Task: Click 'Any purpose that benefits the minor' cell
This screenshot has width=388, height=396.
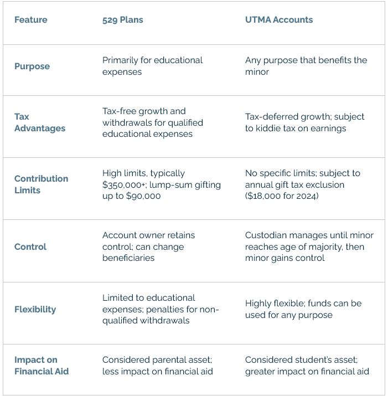Action: click(306, 66)
